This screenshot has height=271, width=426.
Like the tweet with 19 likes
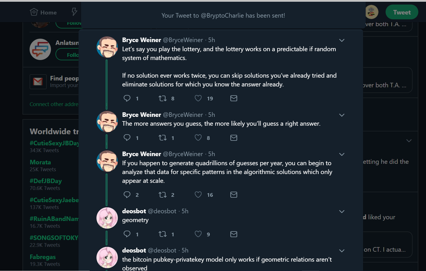(x=198, y=98)
